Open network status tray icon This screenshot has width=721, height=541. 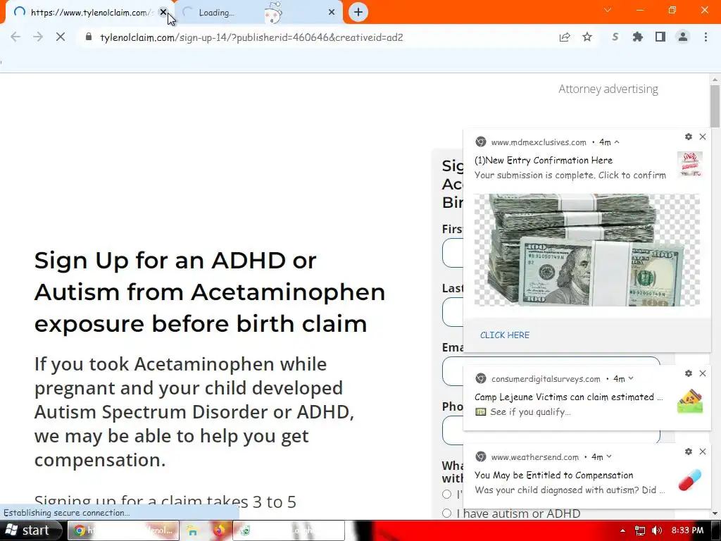point(639,530)
